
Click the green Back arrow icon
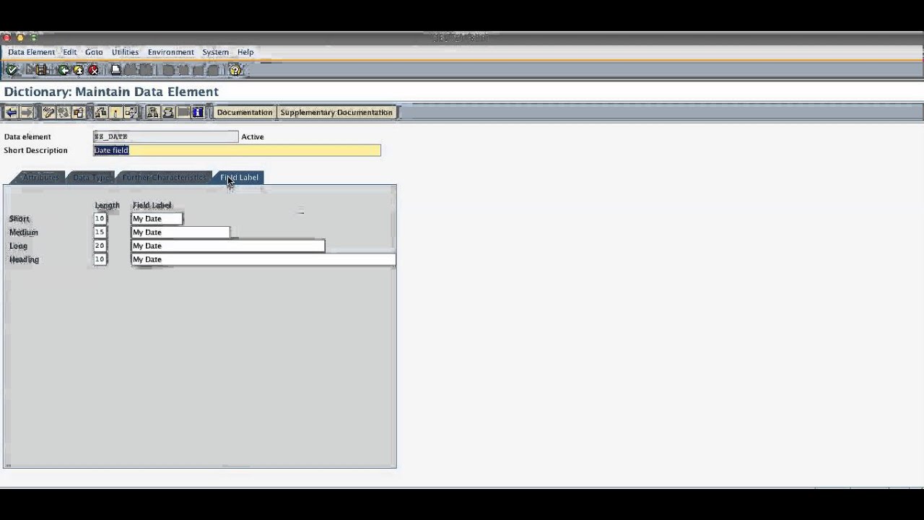(x=64, y=70)
